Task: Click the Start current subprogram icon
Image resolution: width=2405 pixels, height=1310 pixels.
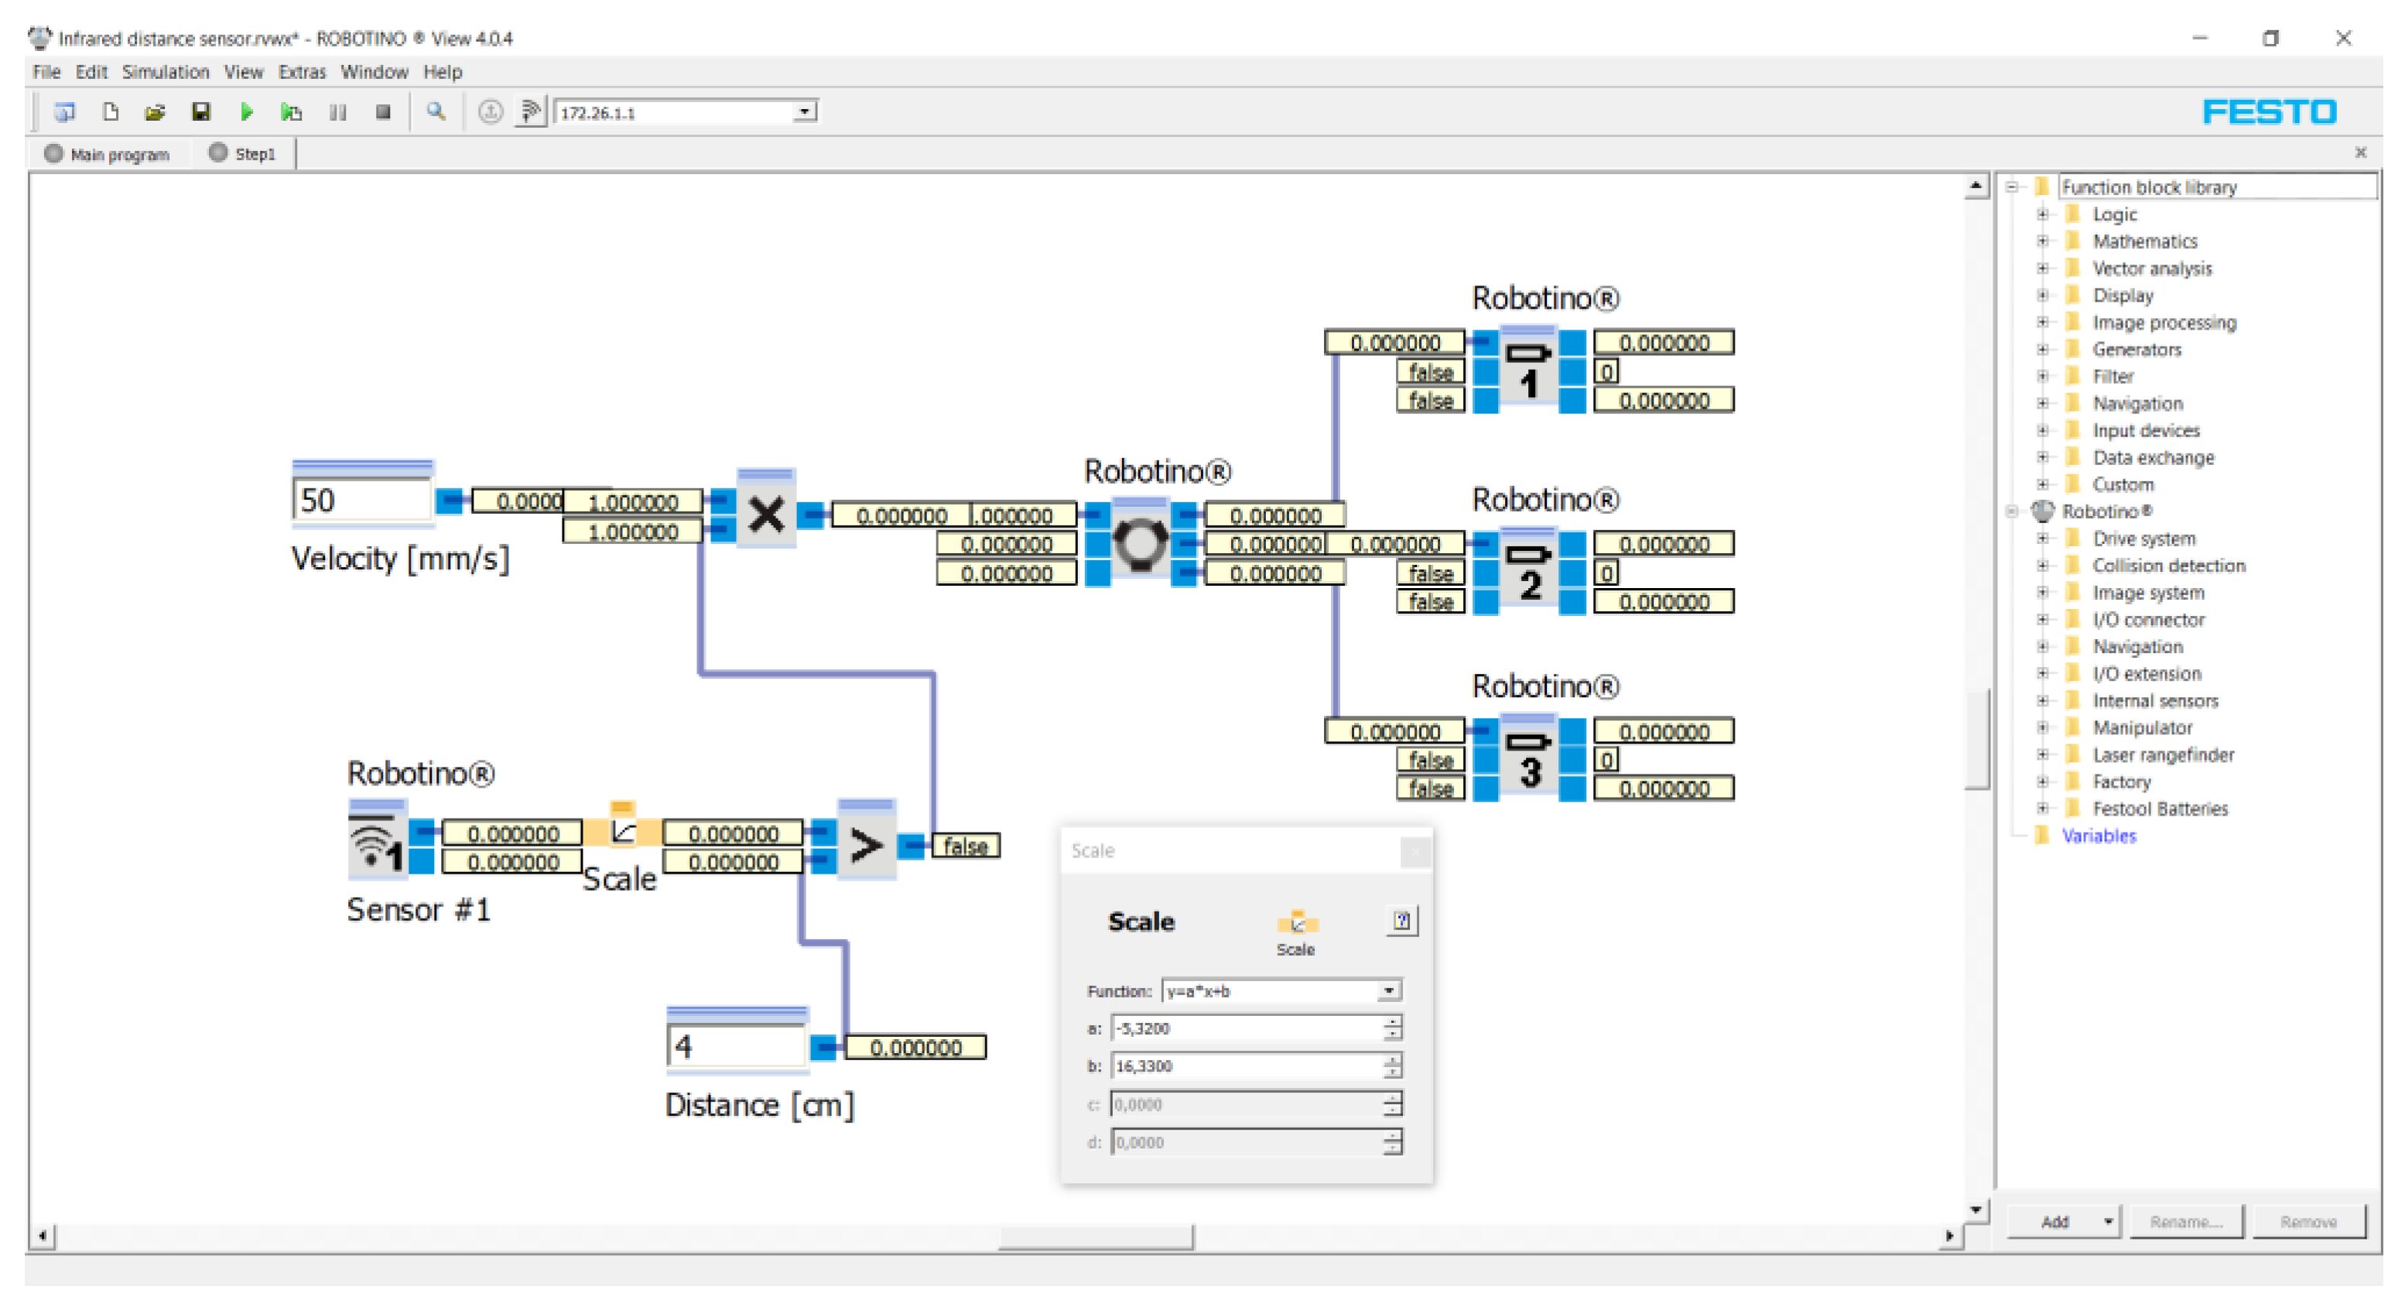Action: click(x=291, y=112)
